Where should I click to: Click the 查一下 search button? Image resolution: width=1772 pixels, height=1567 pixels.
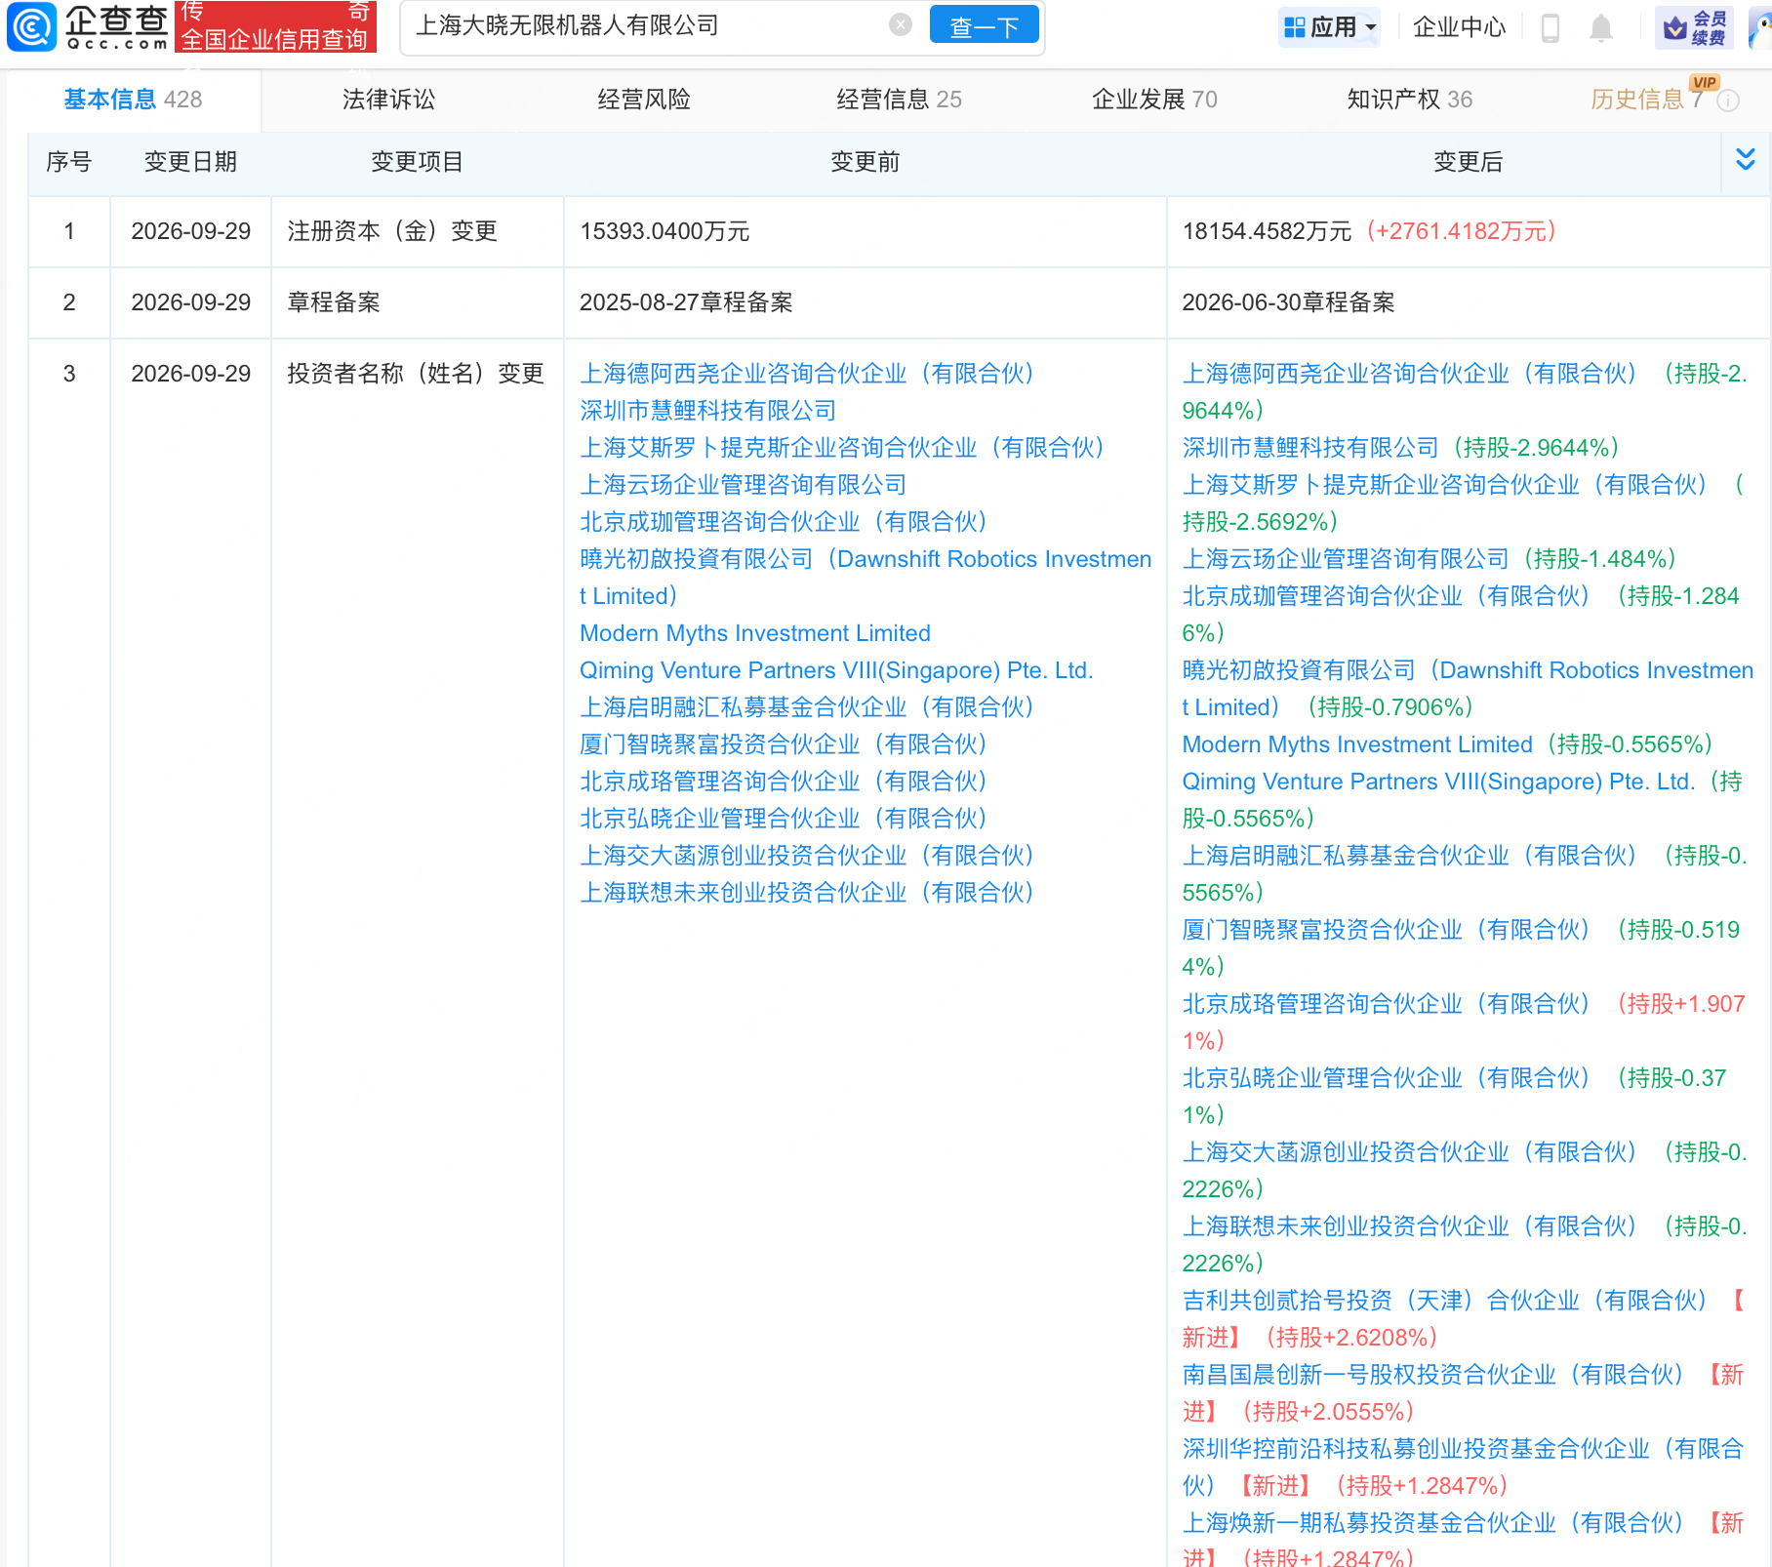(984, 26)
